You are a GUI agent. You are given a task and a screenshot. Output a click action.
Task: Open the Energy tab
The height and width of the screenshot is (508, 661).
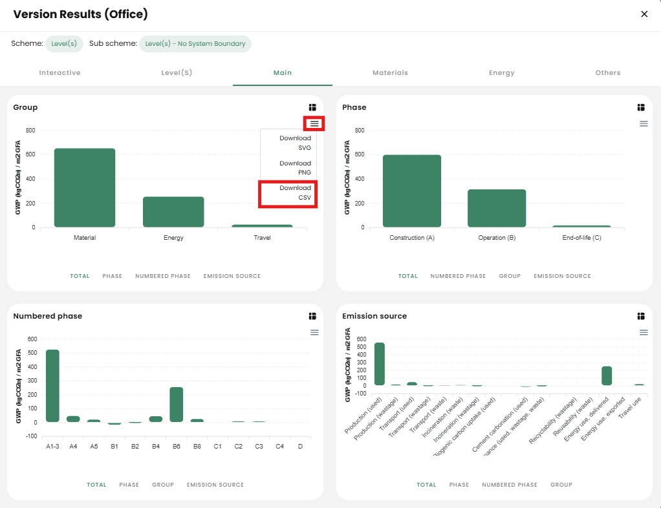point(501,73)
